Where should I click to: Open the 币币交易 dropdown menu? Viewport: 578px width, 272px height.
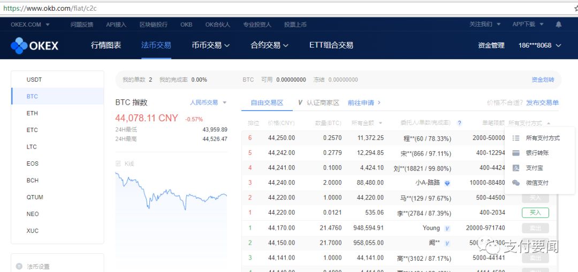(x=210, y=45)
